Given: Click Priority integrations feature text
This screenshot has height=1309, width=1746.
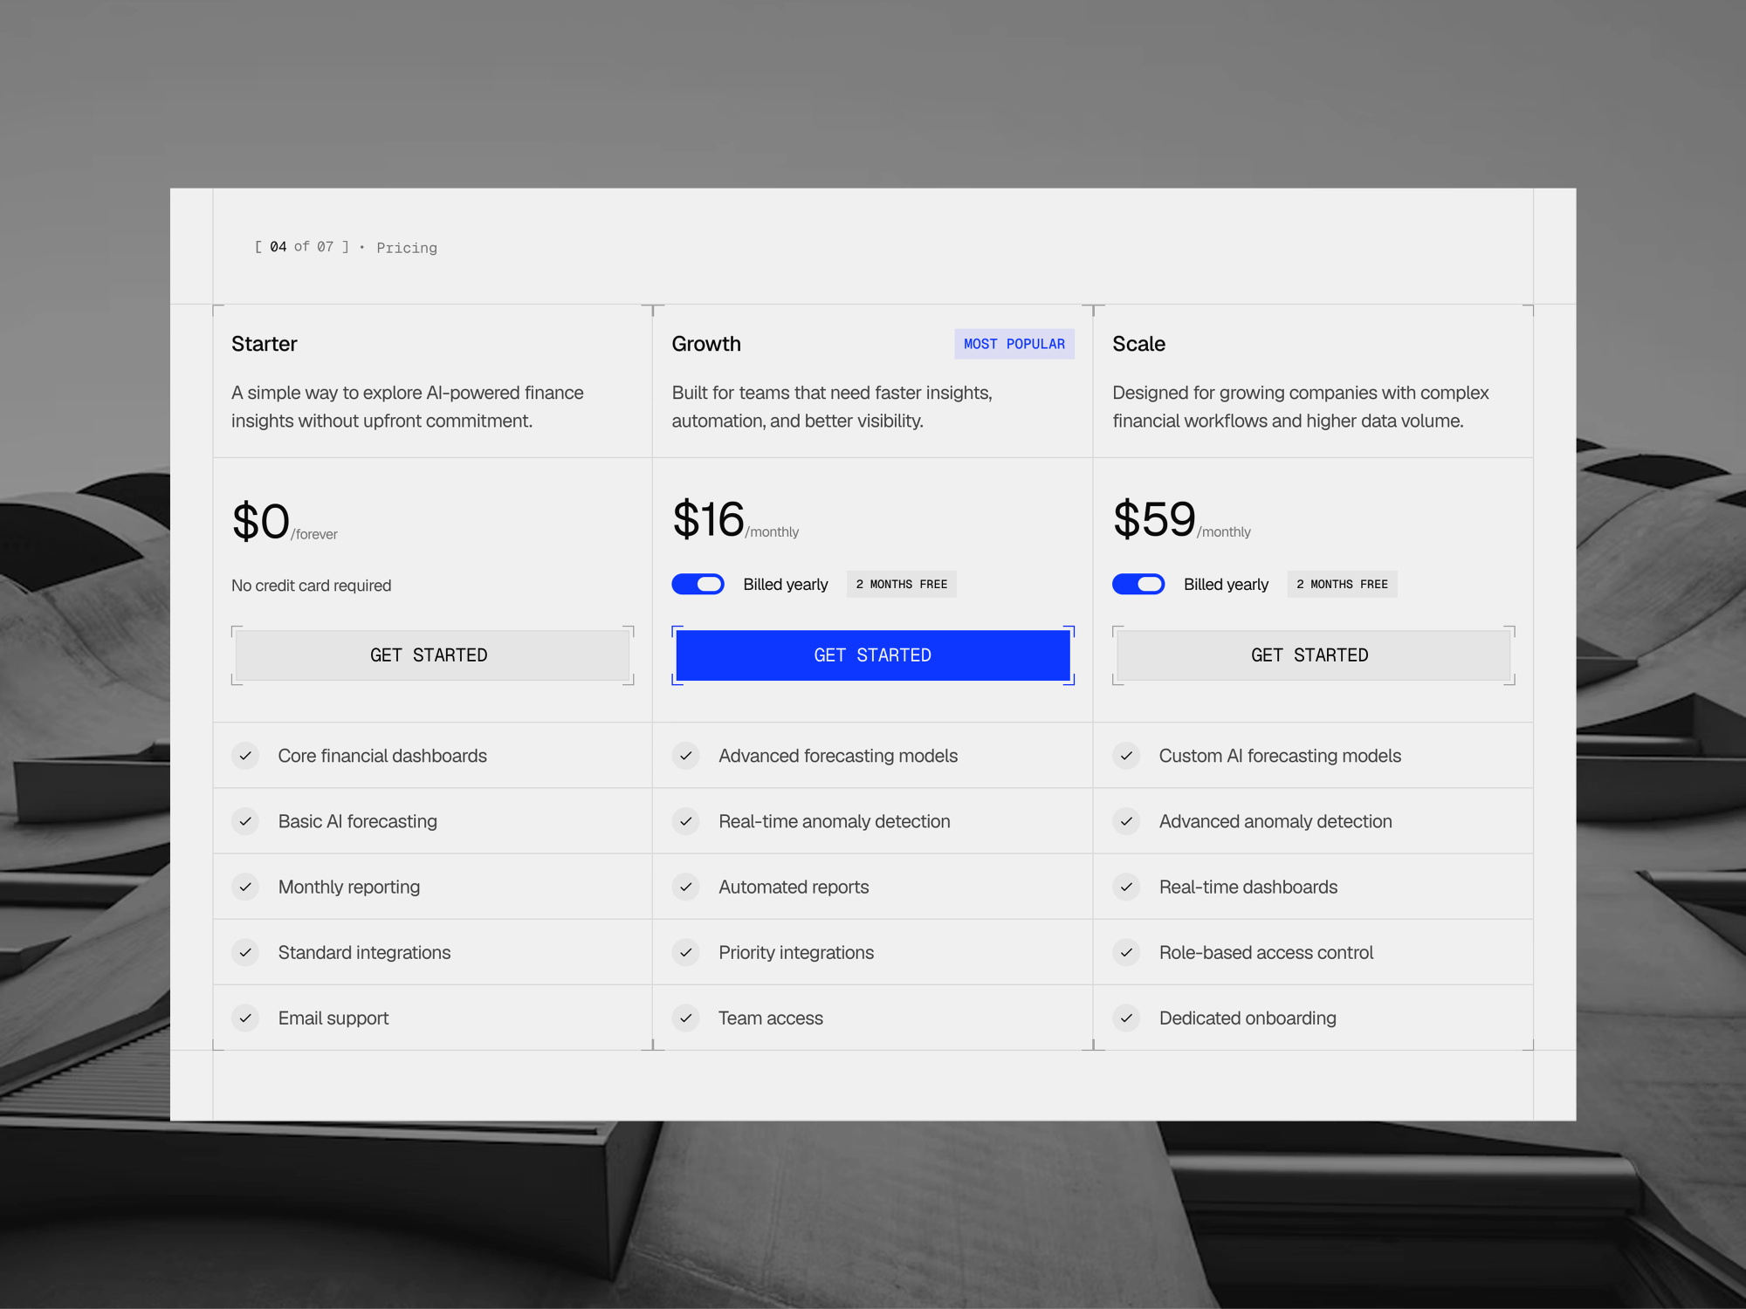Looking at the screenshot, I should click(x=796, y=952).
